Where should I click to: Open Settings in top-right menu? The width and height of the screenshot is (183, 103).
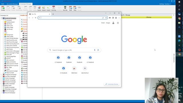[162, 4]
